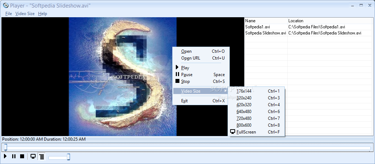Maximize the Player window
The width and height of the screenshot is (375, 164).
[361, 5]
